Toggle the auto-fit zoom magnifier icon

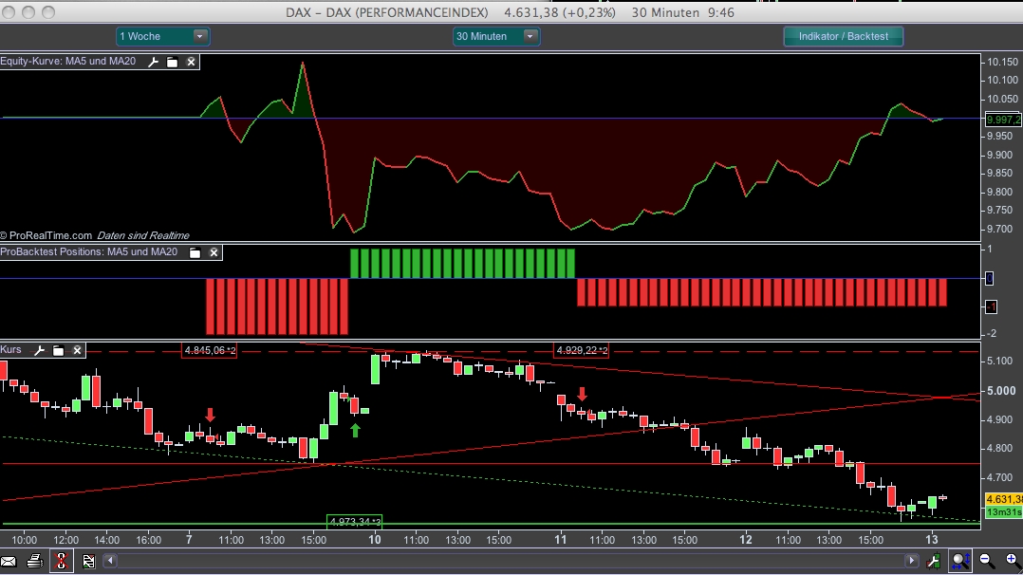pos(960,561)
